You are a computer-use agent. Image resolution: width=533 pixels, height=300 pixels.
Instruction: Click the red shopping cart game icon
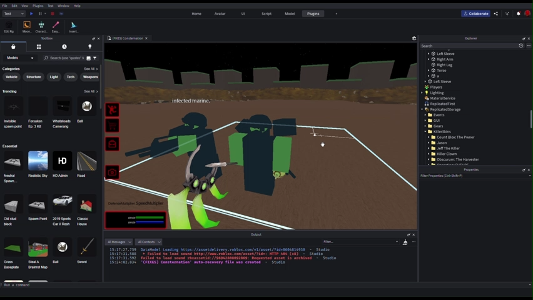click(113, 126)
